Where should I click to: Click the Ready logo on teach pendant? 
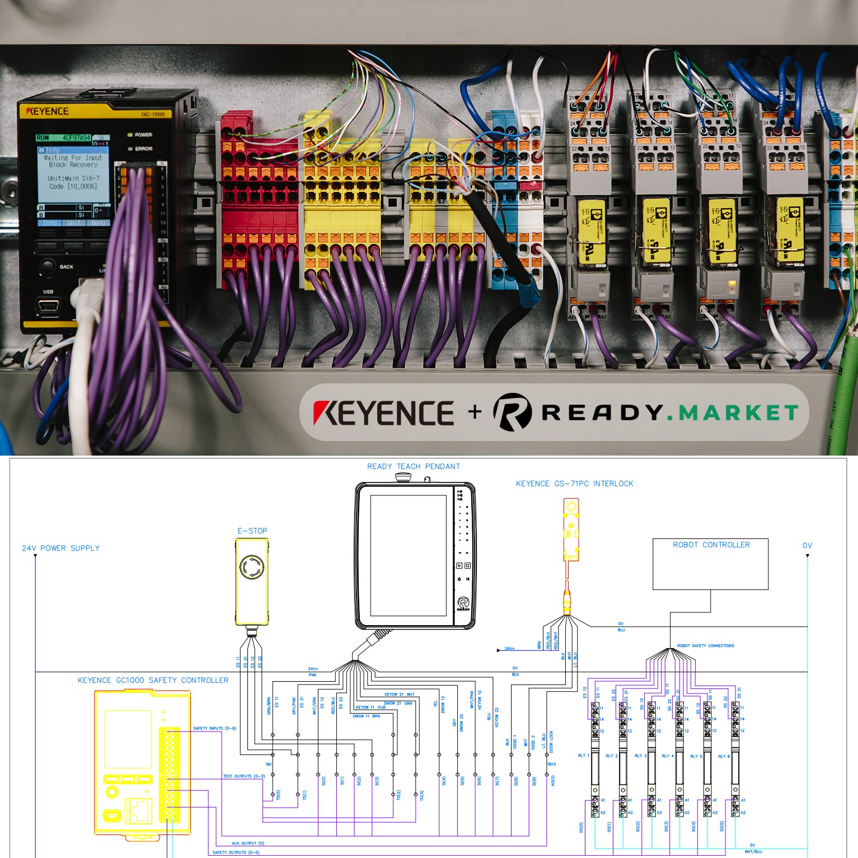point(463,604)
